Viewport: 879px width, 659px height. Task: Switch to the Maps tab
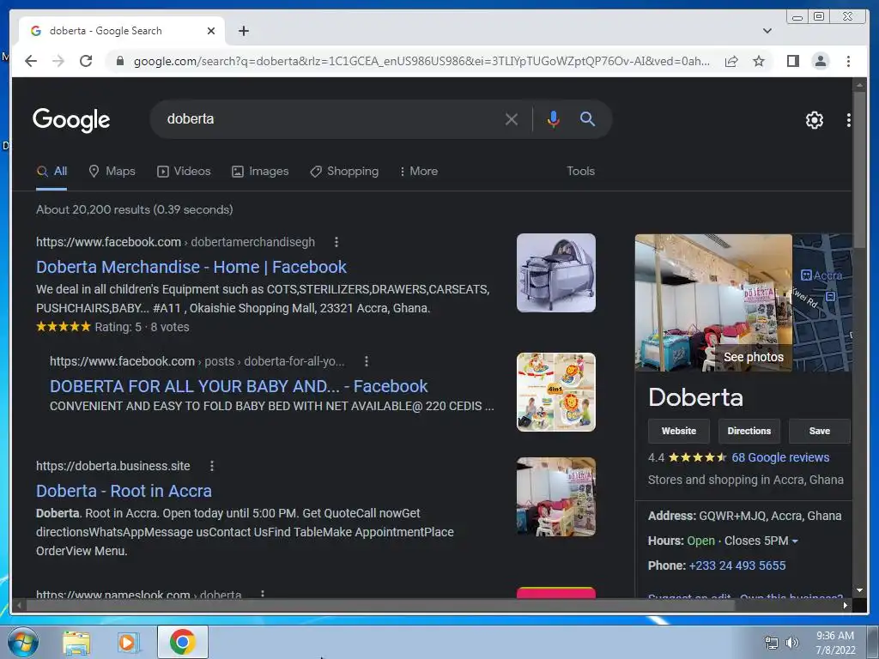112,171
